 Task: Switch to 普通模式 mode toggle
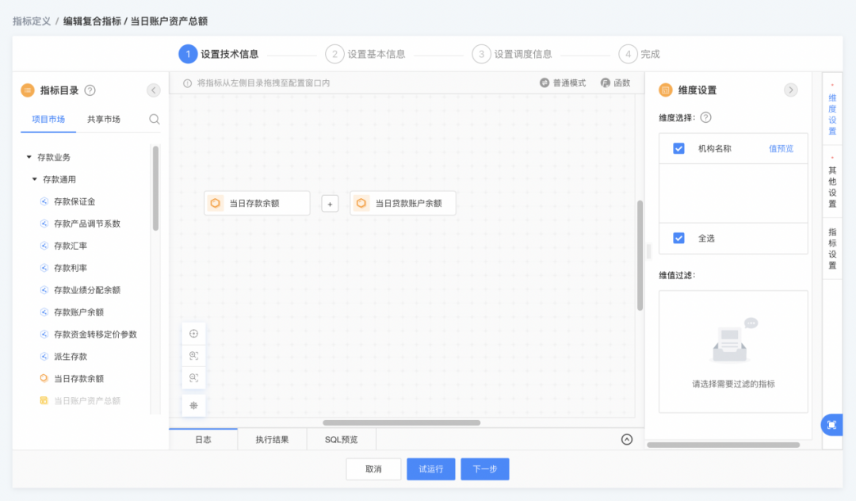click(x=563, y=83)
